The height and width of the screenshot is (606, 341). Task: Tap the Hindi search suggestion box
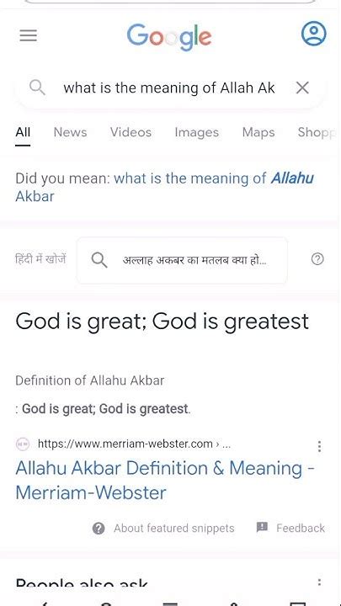click(x=182, y=260)
